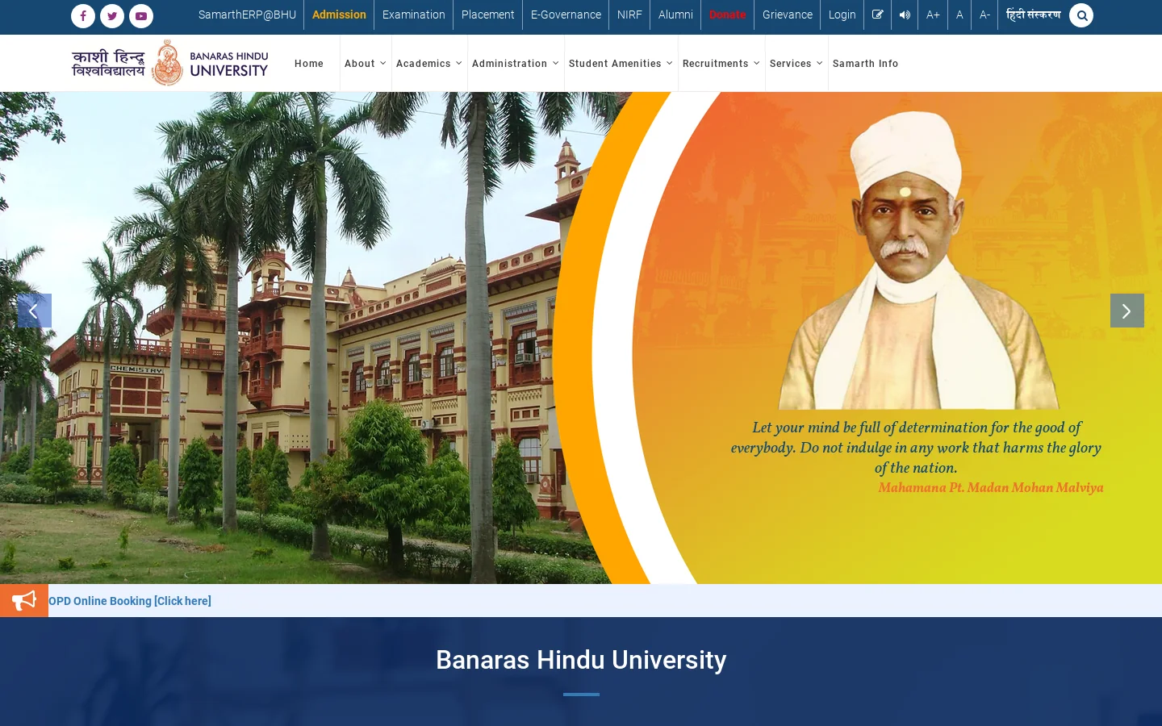Increase font size with A+
The height and width of the screenshot is (726, 1162).
tap(933, 15)
